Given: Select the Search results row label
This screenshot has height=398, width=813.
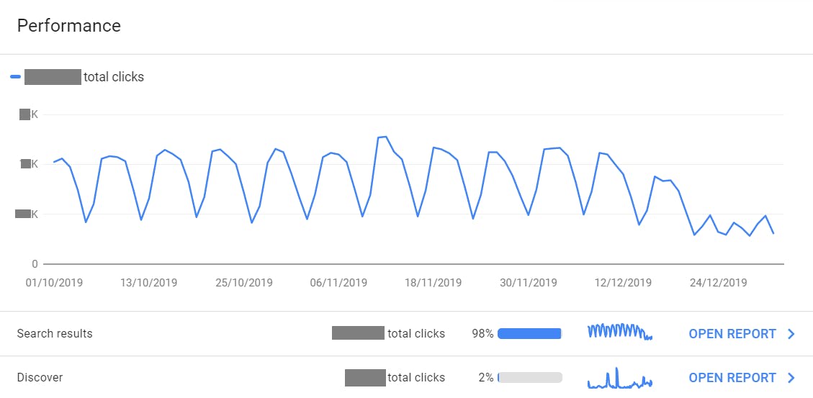Looking at the screenshot, I should pyautogui.click(x=55, y=334).
